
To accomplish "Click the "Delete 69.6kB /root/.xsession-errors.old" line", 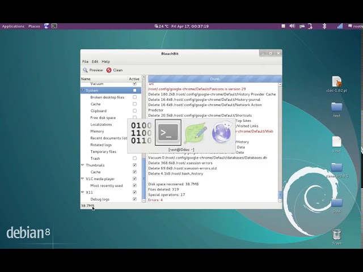I will 183,168.
